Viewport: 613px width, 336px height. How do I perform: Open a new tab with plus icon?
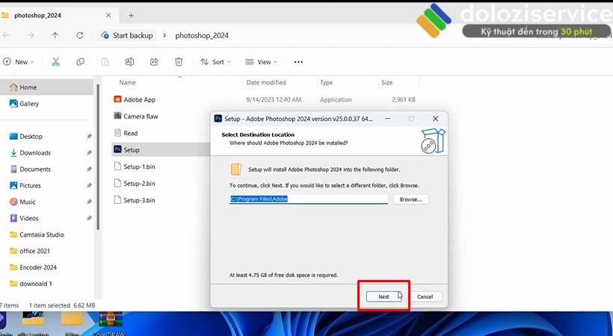coord(132,15)
